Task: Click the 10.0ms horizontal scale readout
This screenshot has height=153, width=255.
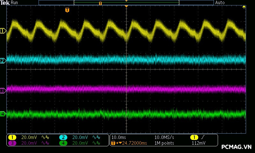Action: coord(119,137)
